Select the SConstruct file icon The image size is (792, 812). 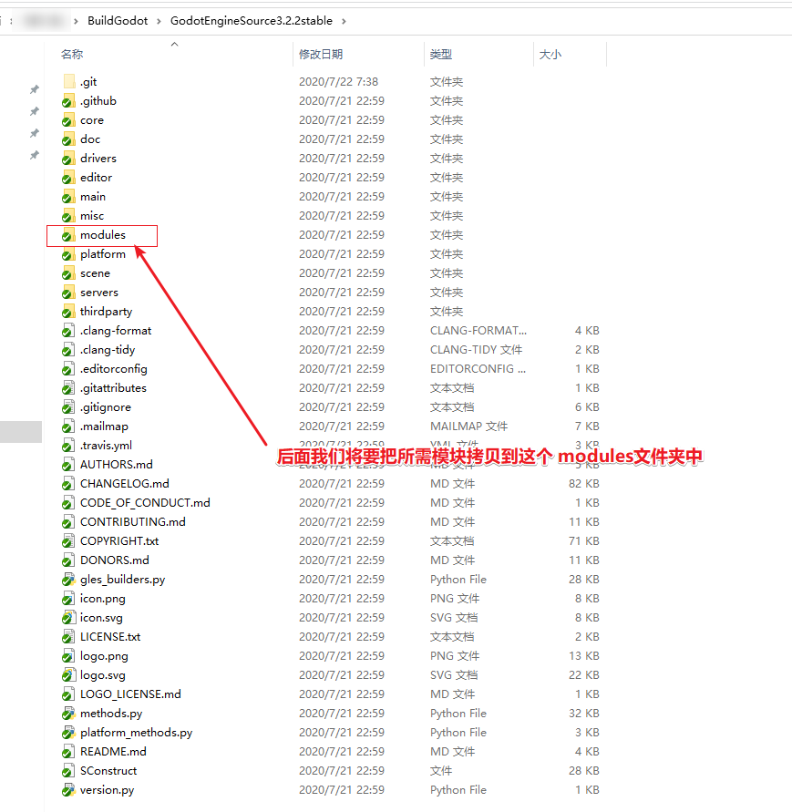(68, 771)
